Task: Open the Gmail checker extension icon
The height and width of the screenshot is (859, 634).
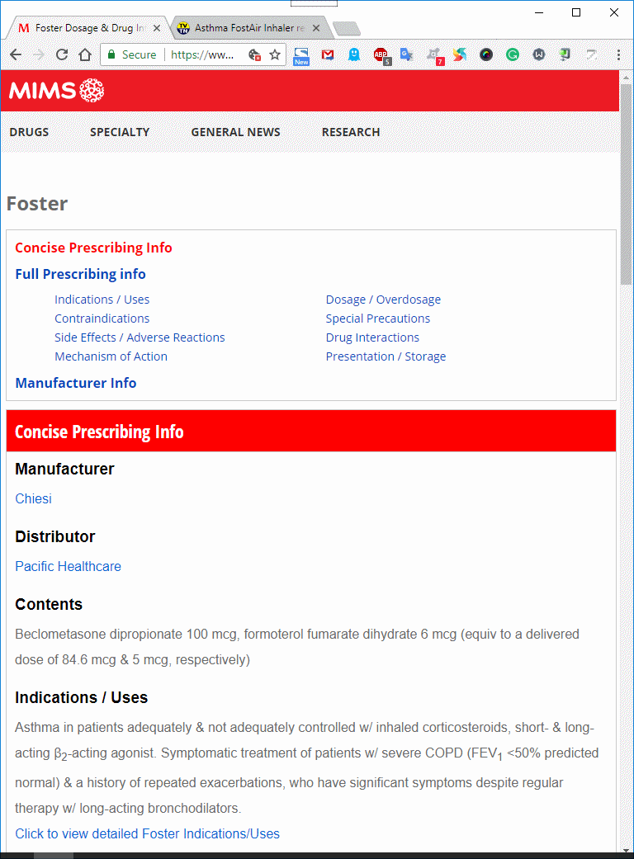Action: (328, 54)
